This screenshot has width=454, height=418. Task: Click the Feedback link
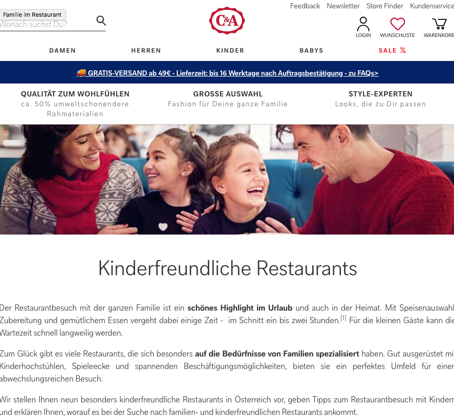[305, 6]
